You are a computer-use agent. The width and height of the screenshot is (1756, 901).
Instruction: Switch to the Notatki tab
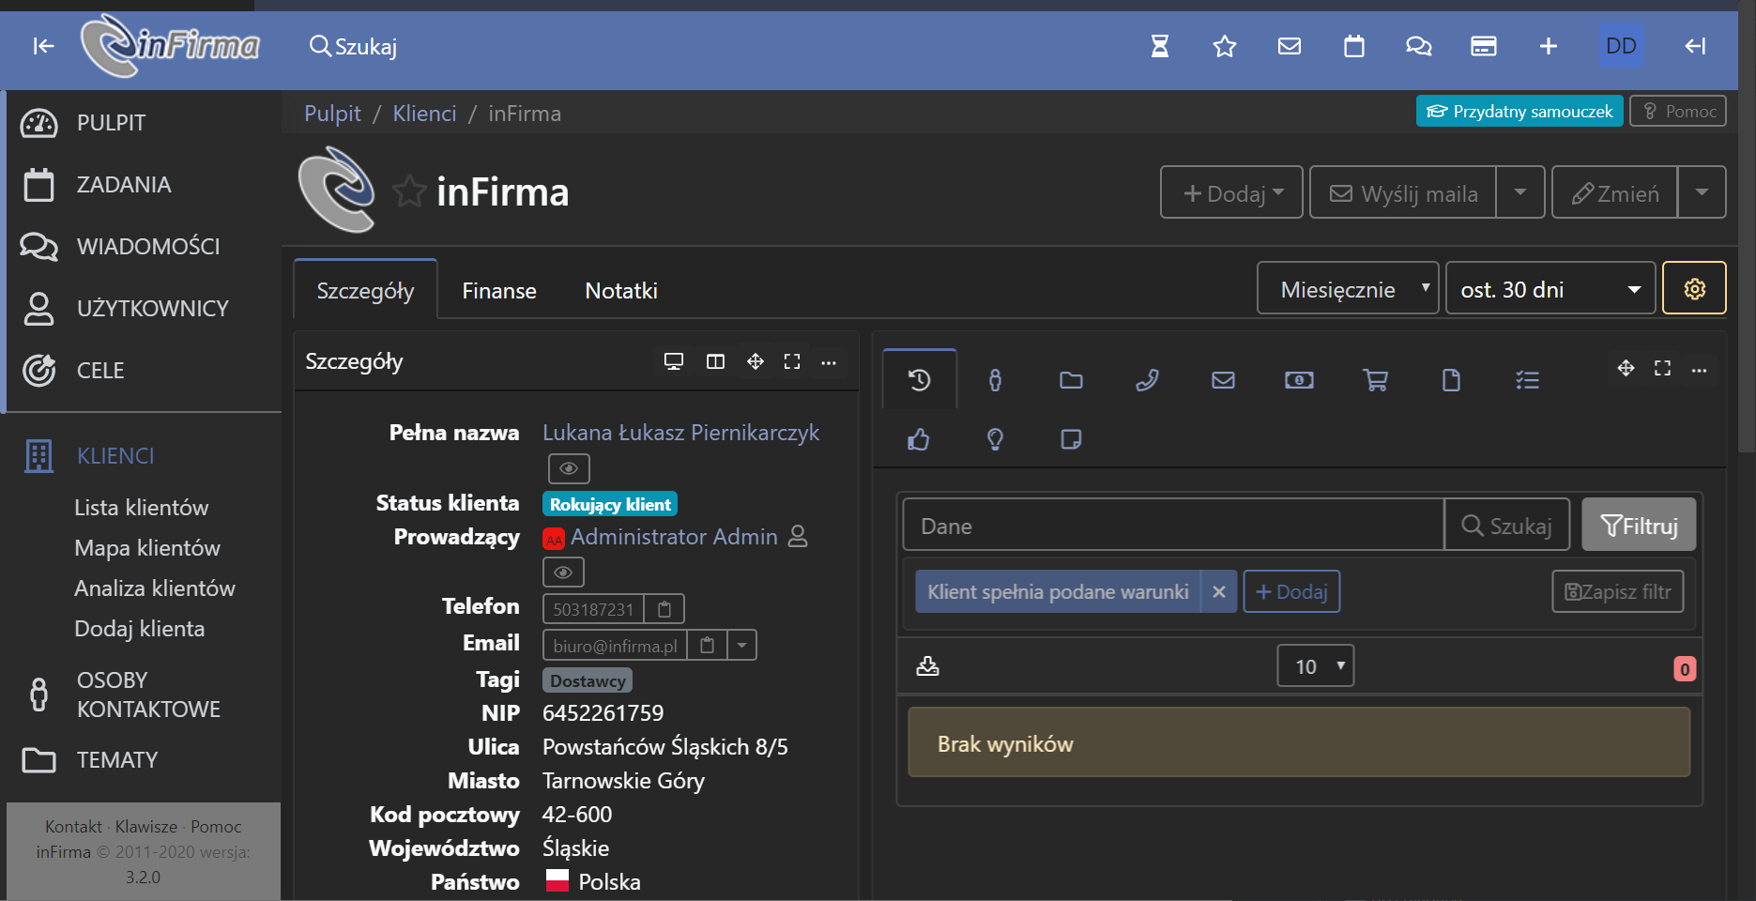[621, 291]
